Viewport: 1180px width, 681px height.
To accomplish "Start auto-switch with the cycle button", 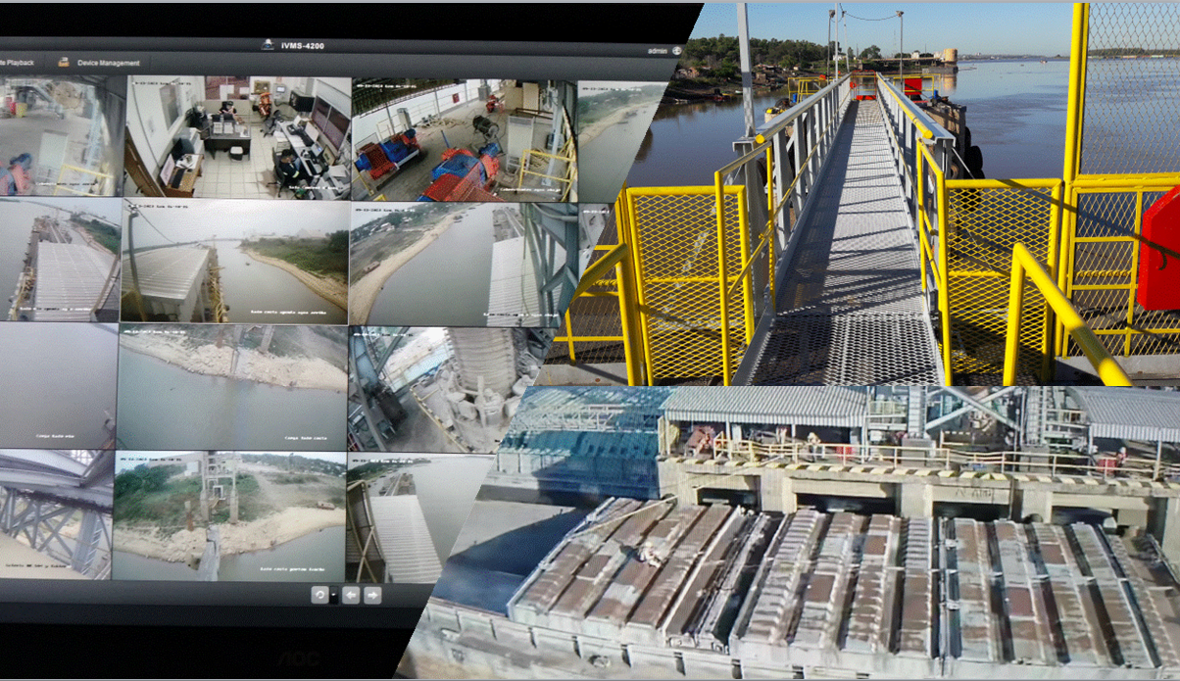I will pos(320,595).
